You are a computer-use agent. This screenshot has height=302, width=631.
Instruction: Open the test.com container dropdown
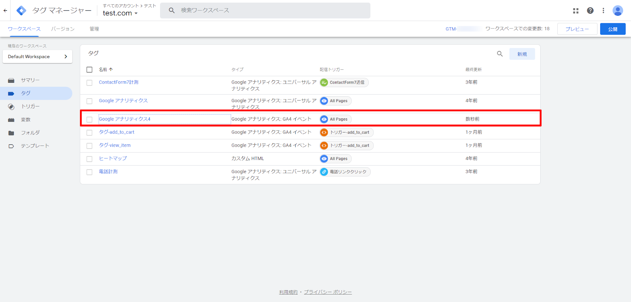[120, 13]
